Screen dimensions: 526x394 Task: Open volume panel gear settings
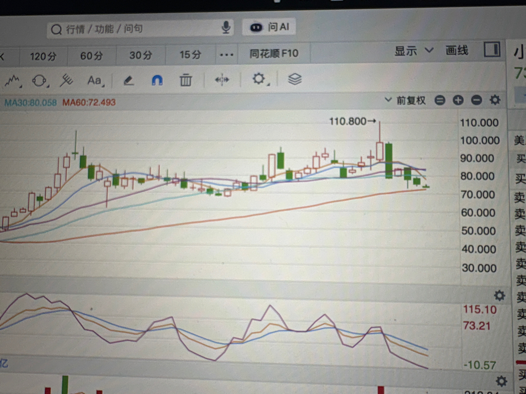coord(501,381)
